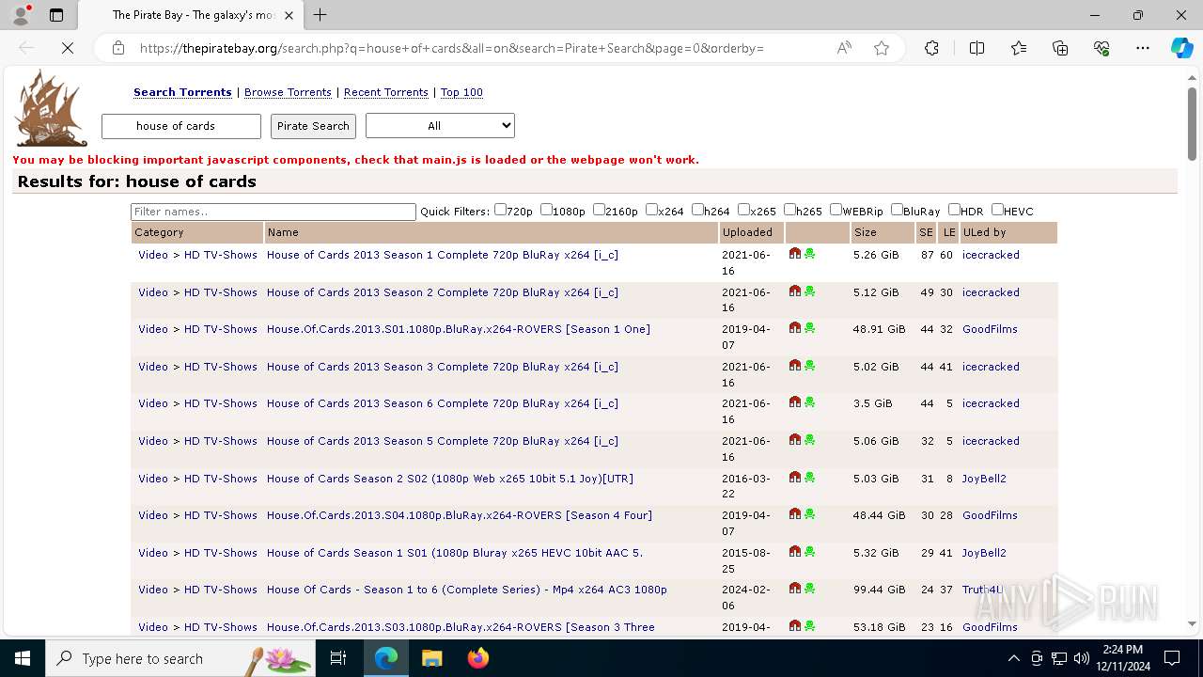Enable the 1080p quick filter
Screen dimensions: 1203x677
click(546, 210)
